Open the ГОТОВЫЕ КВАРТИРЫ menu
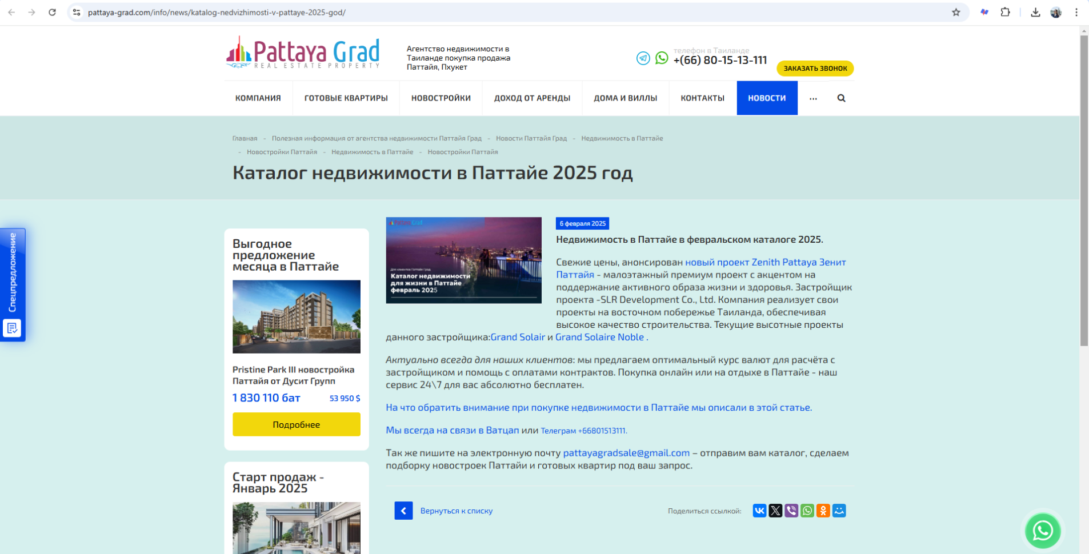 click(x=346, y=98)
